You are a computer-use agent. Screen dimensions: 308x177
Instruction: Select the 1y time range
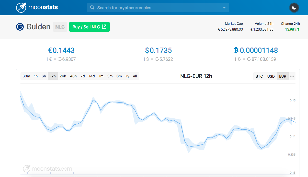point(127,76)
